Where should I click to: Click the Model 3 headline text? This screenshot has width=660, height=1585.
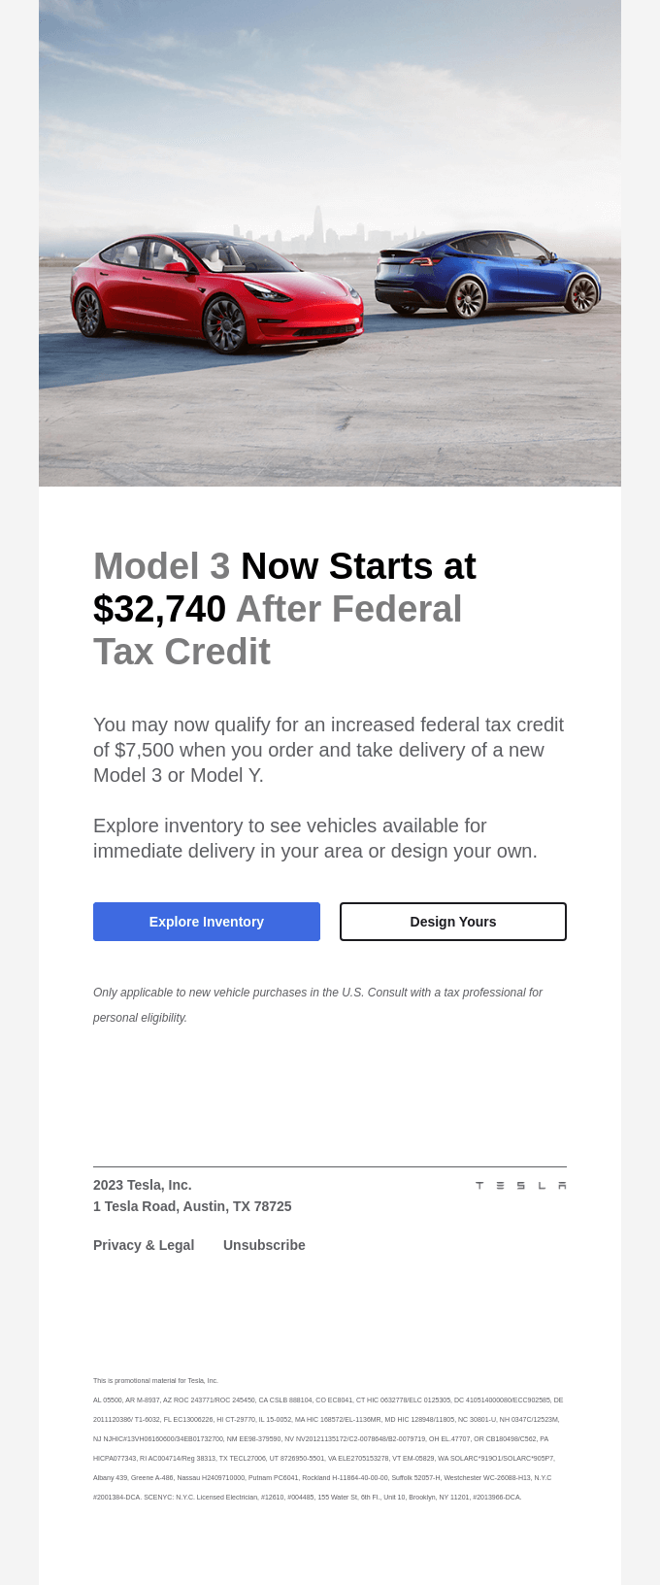click(x=161, y=565)
